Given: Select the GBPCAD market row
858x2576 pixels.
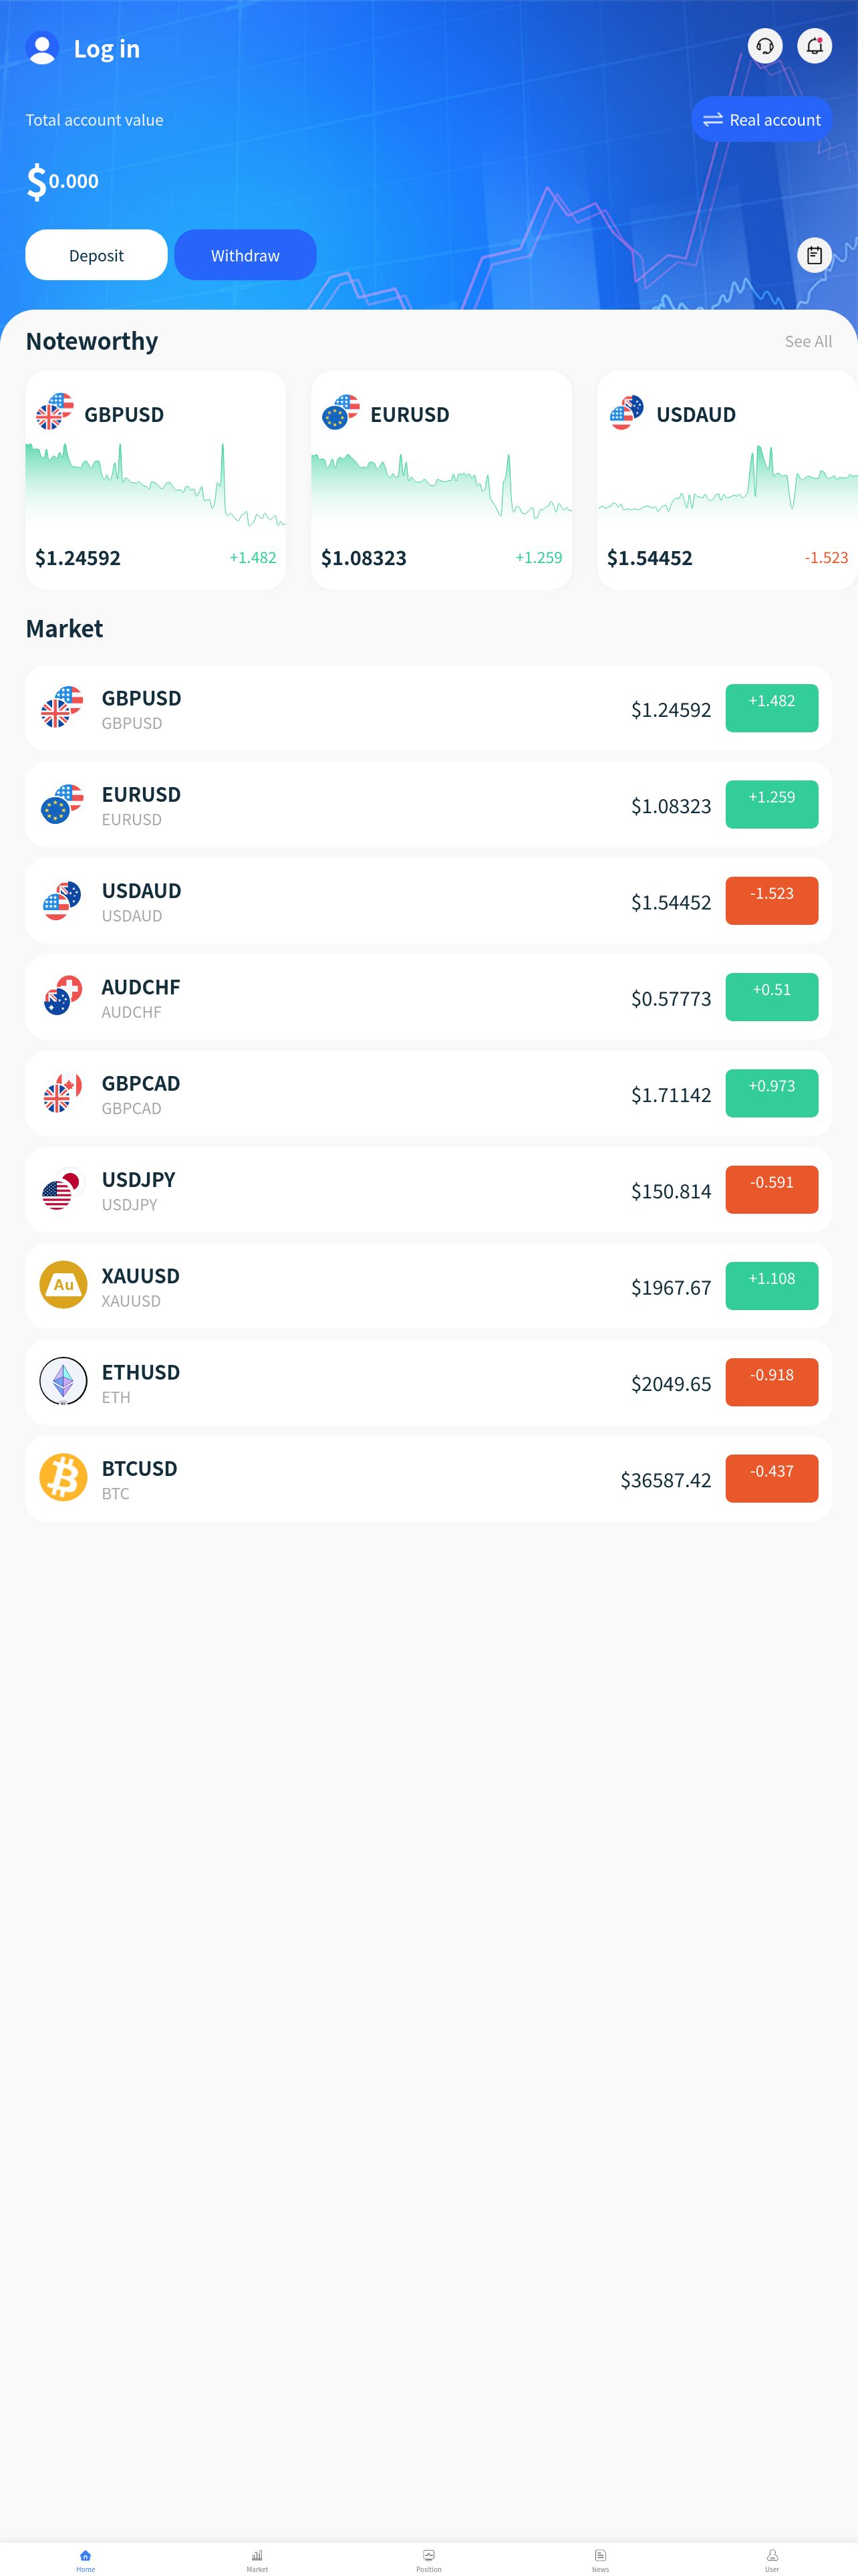Looking at the screenshot, I should coord(428,1093).
